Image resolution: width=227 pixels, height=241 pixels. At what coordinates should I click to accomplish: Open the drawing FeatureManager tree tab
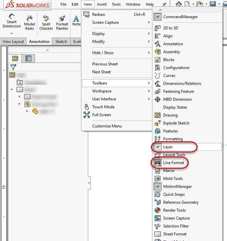pyautogui.click(x=15, y=58)
